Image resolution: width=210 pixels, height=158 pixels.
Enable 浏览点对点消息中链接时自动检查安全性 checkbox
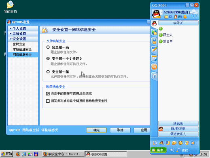click(x=48, y=101)
